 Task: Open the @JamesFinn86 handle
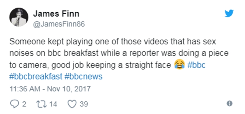click(59, 24)
